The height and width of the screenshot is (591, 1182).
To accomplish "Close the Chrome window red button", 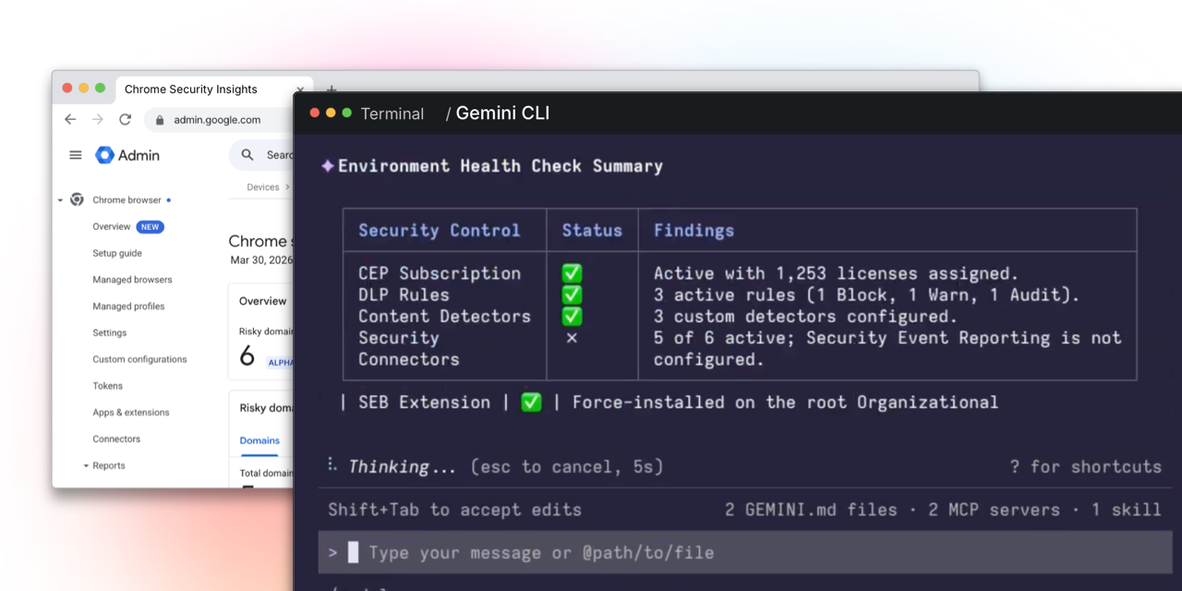I will point(67,88).
